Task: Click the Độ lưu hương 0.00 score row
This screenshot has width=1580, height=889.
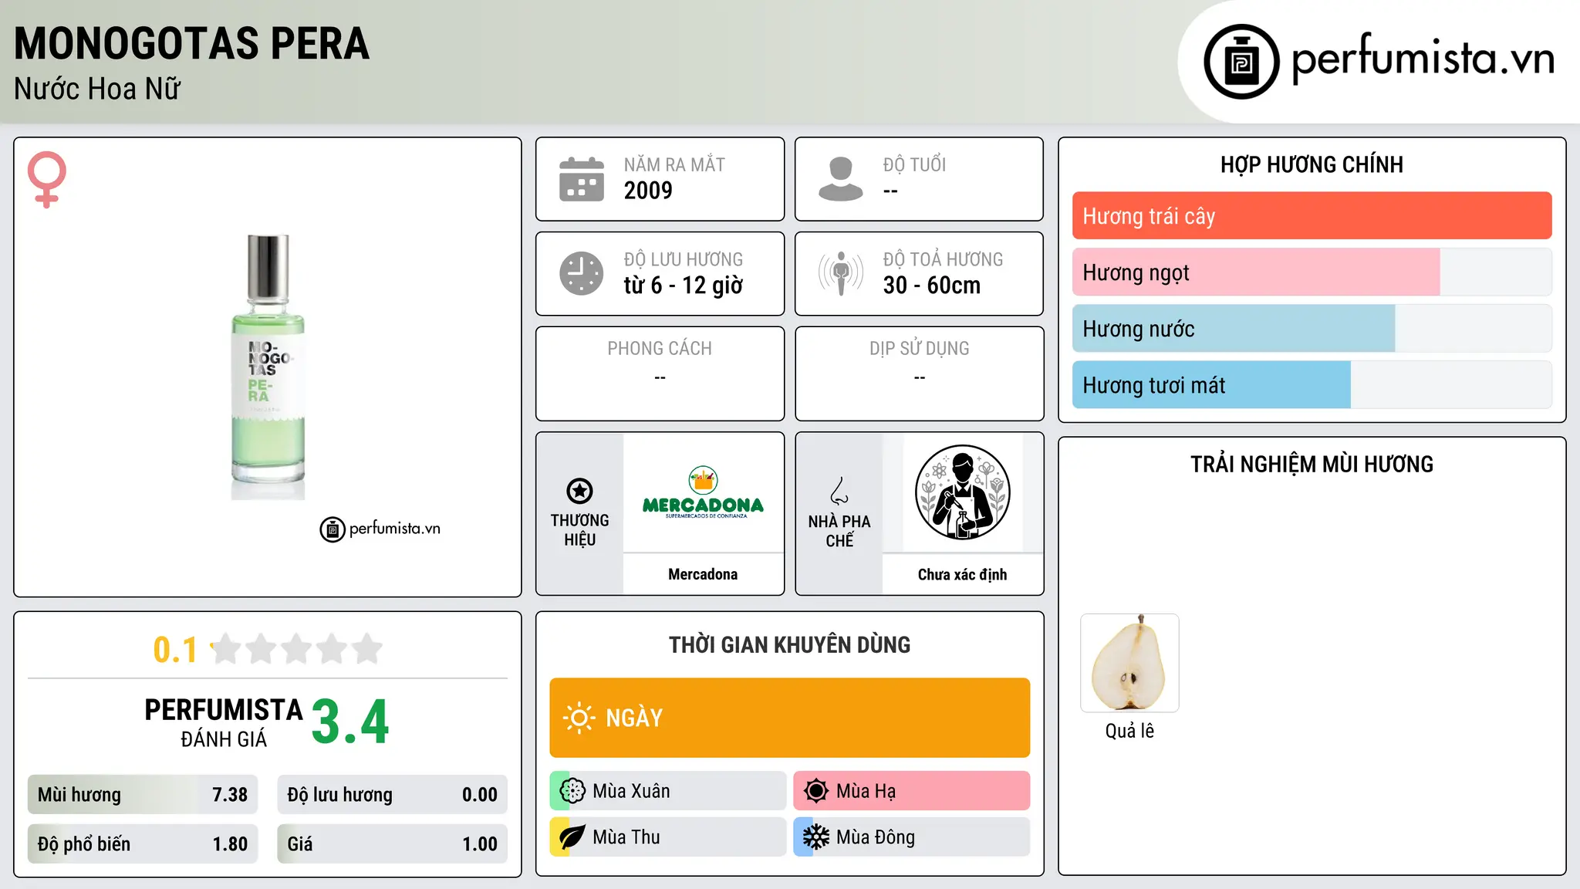Action: click(x=393, y=795)
